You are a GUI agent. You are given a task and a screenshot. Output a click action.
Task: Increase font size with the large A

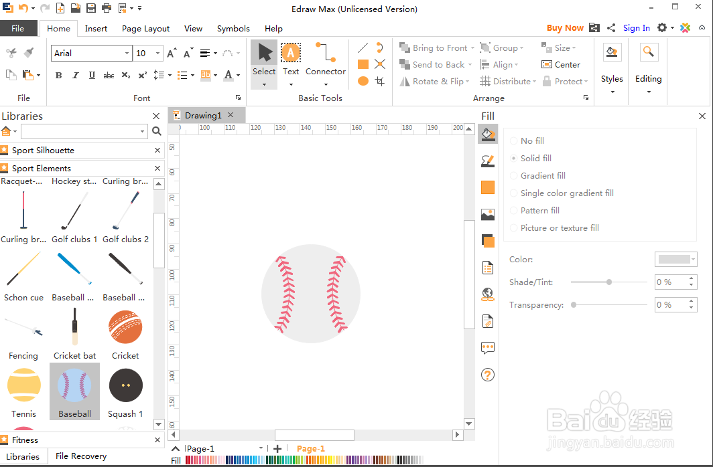pos(172,53)
